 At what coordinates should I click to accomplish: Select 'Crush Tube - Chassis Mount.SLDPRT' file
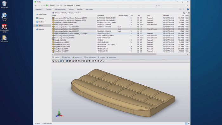point(65,23)
